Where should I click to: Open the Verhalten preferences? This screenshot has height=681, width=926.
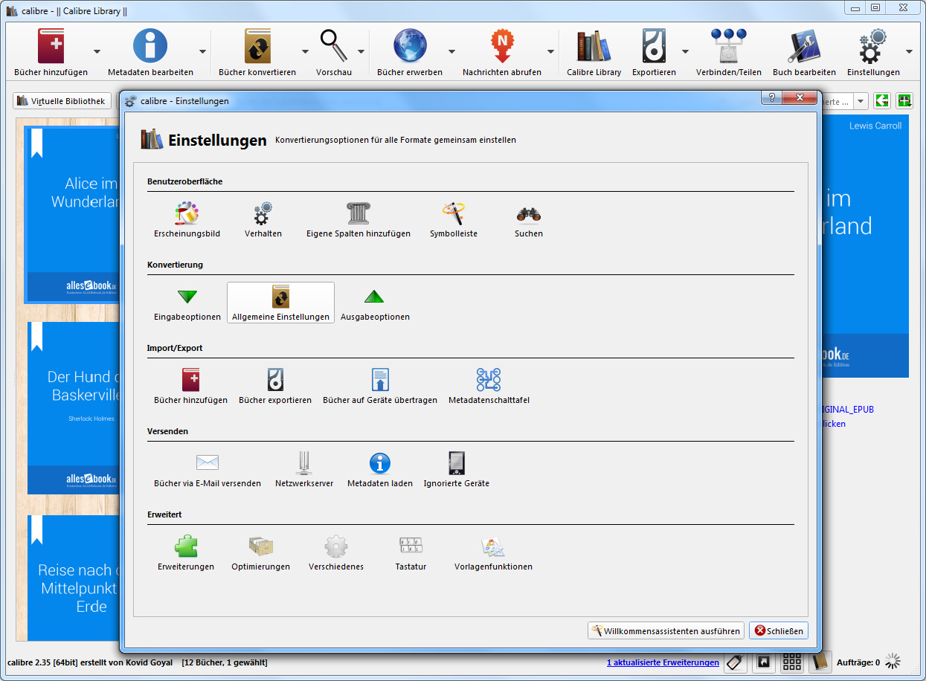[x=263, y=220]
